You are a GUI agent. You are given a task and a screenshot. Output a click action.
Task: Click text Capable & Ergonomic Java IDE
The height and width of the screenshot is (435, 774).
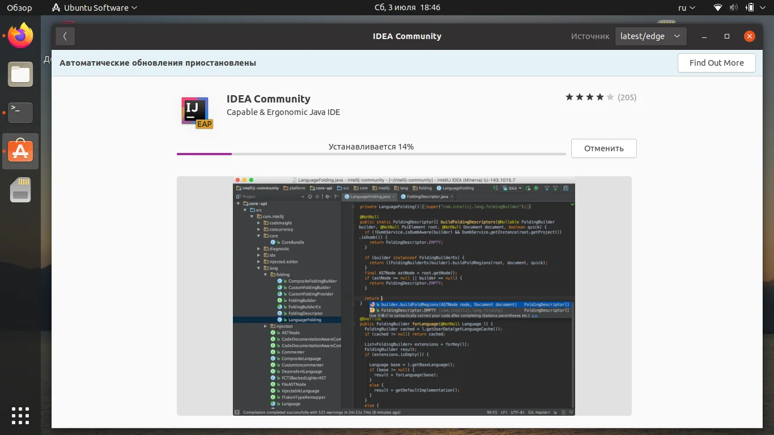click(x=283, y=112)
